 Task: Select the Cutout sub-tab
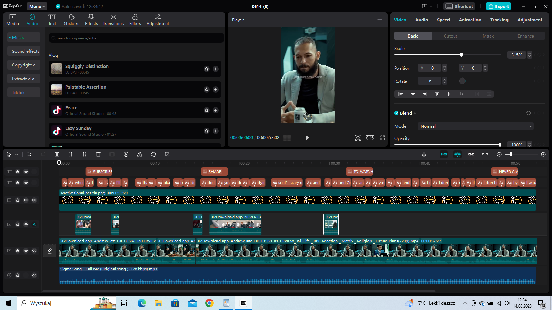coord(451,36)
